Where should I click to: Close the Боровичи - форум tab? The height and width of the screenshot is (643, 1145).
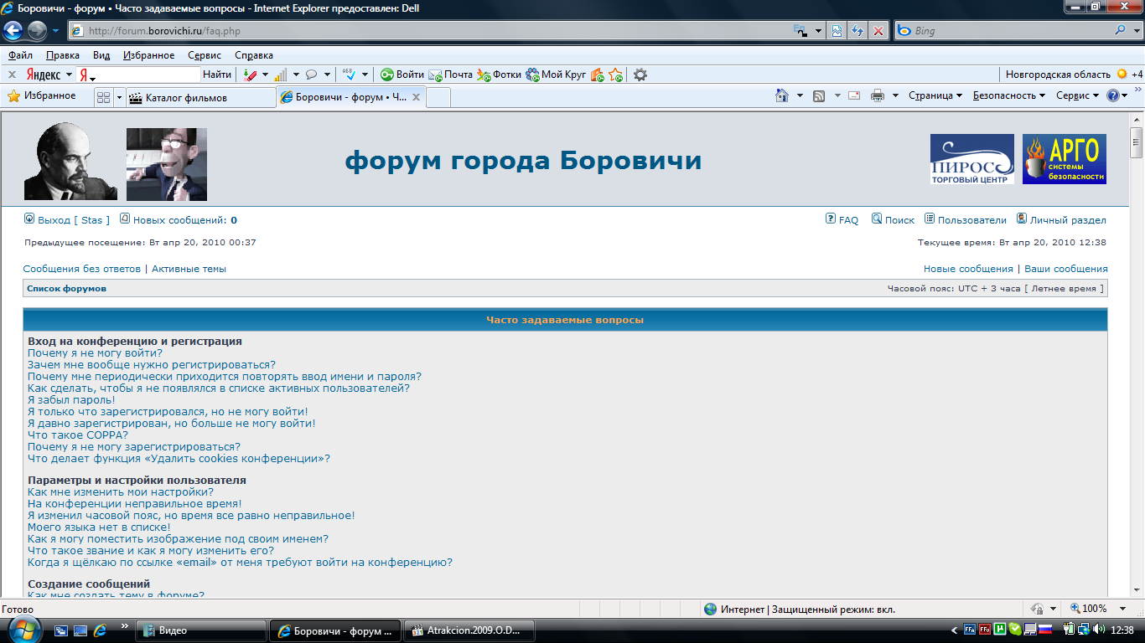coord(415,97)
